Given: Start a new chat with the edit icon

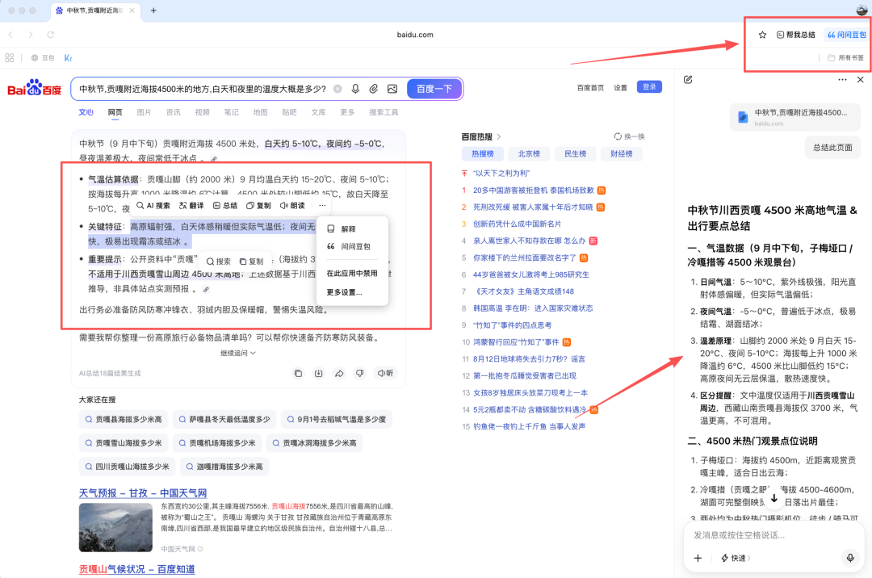Looking at the screenshot, I should pyautogui.click(x=688, y=79).
